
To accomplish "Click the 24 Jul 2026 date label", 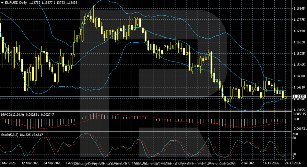I will pos(293,163).
